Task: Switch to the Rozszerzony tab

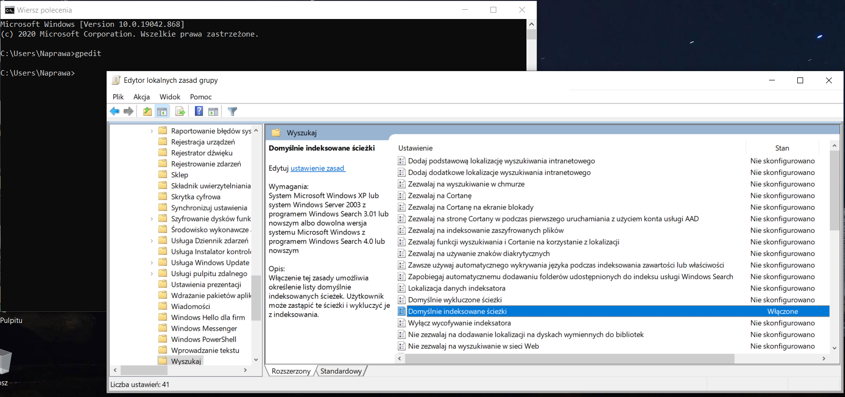Action: pyautogui.click(x=291, y=371)
